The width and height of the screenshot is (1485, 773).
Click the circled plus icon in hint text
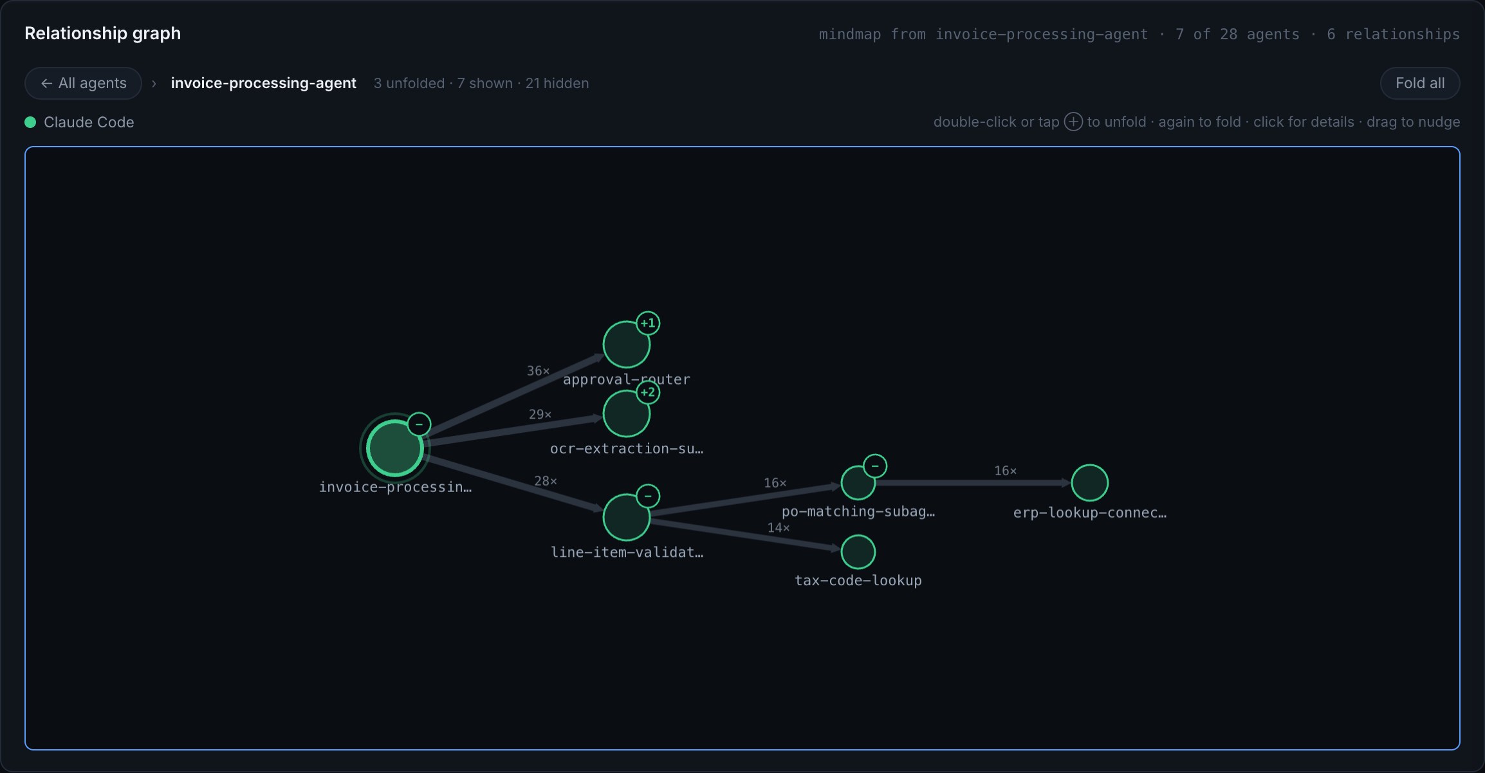tap(1073, 122)
